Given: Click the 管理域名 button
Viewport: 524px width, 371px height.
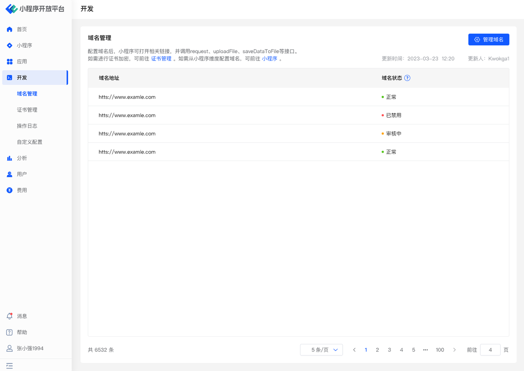Looking at the screenshot, I should click(488, 39).
